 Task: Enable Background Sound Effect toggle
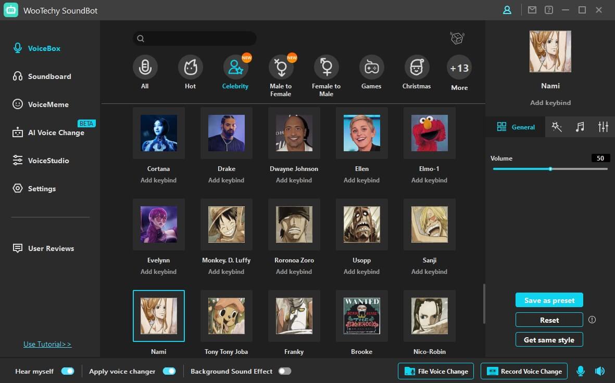(284, 371)
